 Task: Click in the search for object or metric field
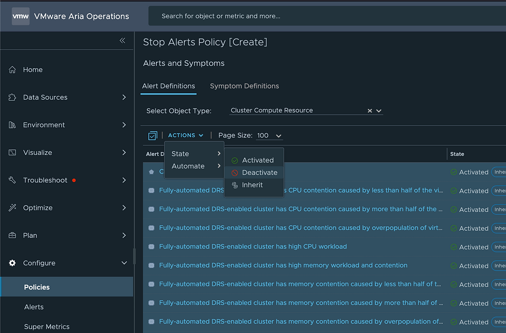tap(327, 16)
